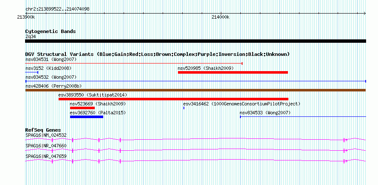Open the nsv428406 (Perry2008b) label
Image resolution: width=378 pixels, height=185 pixels.
(54, 86)
